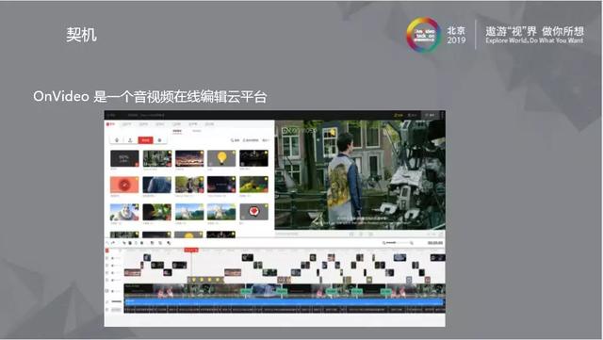Screen dimensions: 603x340
Task: Click the yellow button in top dark bar
Action: pos(399,115)
